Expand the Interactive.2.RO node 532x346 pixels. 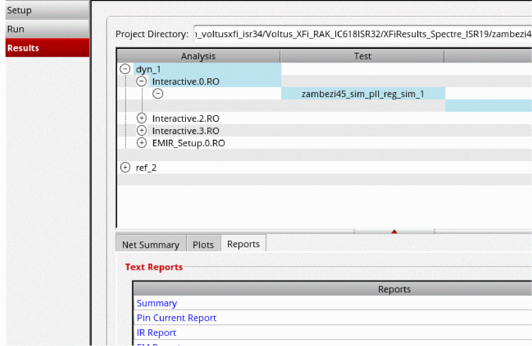(141, 119)
